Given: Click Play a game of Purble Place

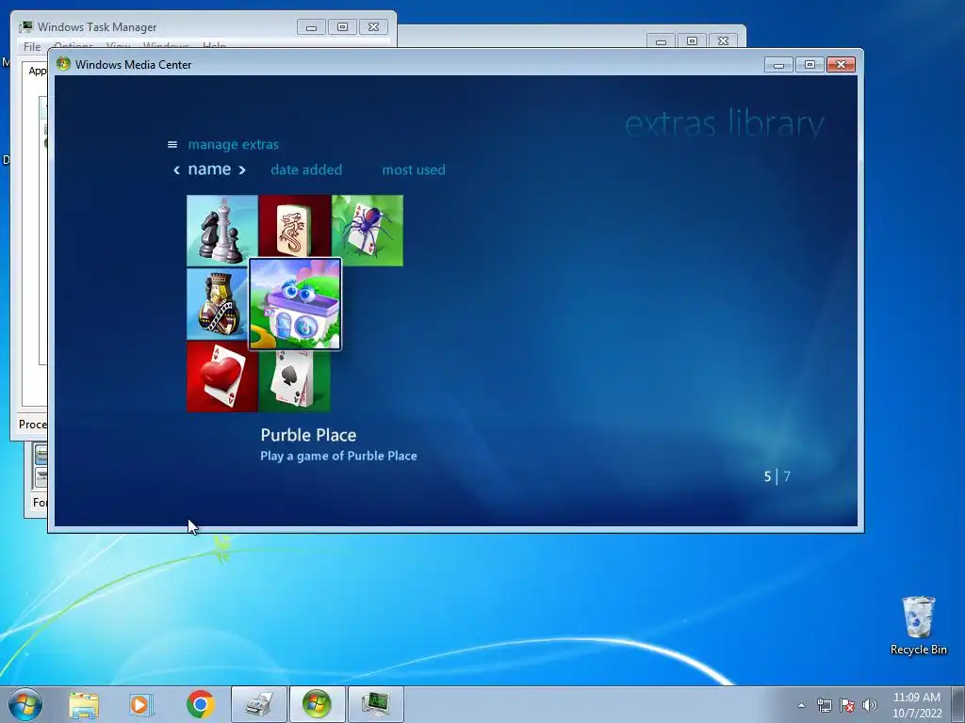Looking at the screenshot, I should point(338,456).
